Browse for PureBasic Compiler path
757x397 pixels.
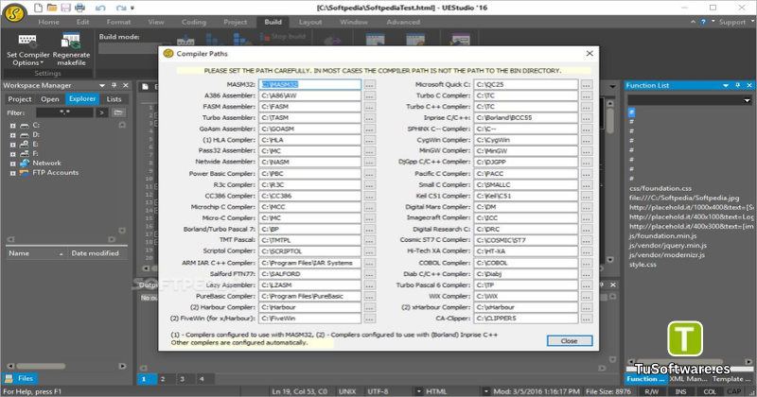coord(369,296)
